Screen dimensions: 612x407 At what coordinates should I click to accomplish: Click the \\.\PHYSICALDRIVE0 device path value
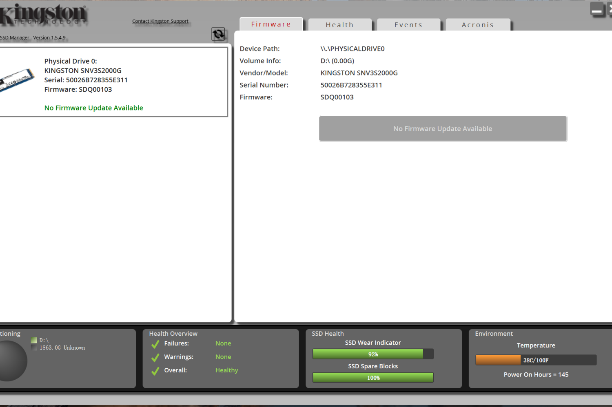(x=353, y=49)
